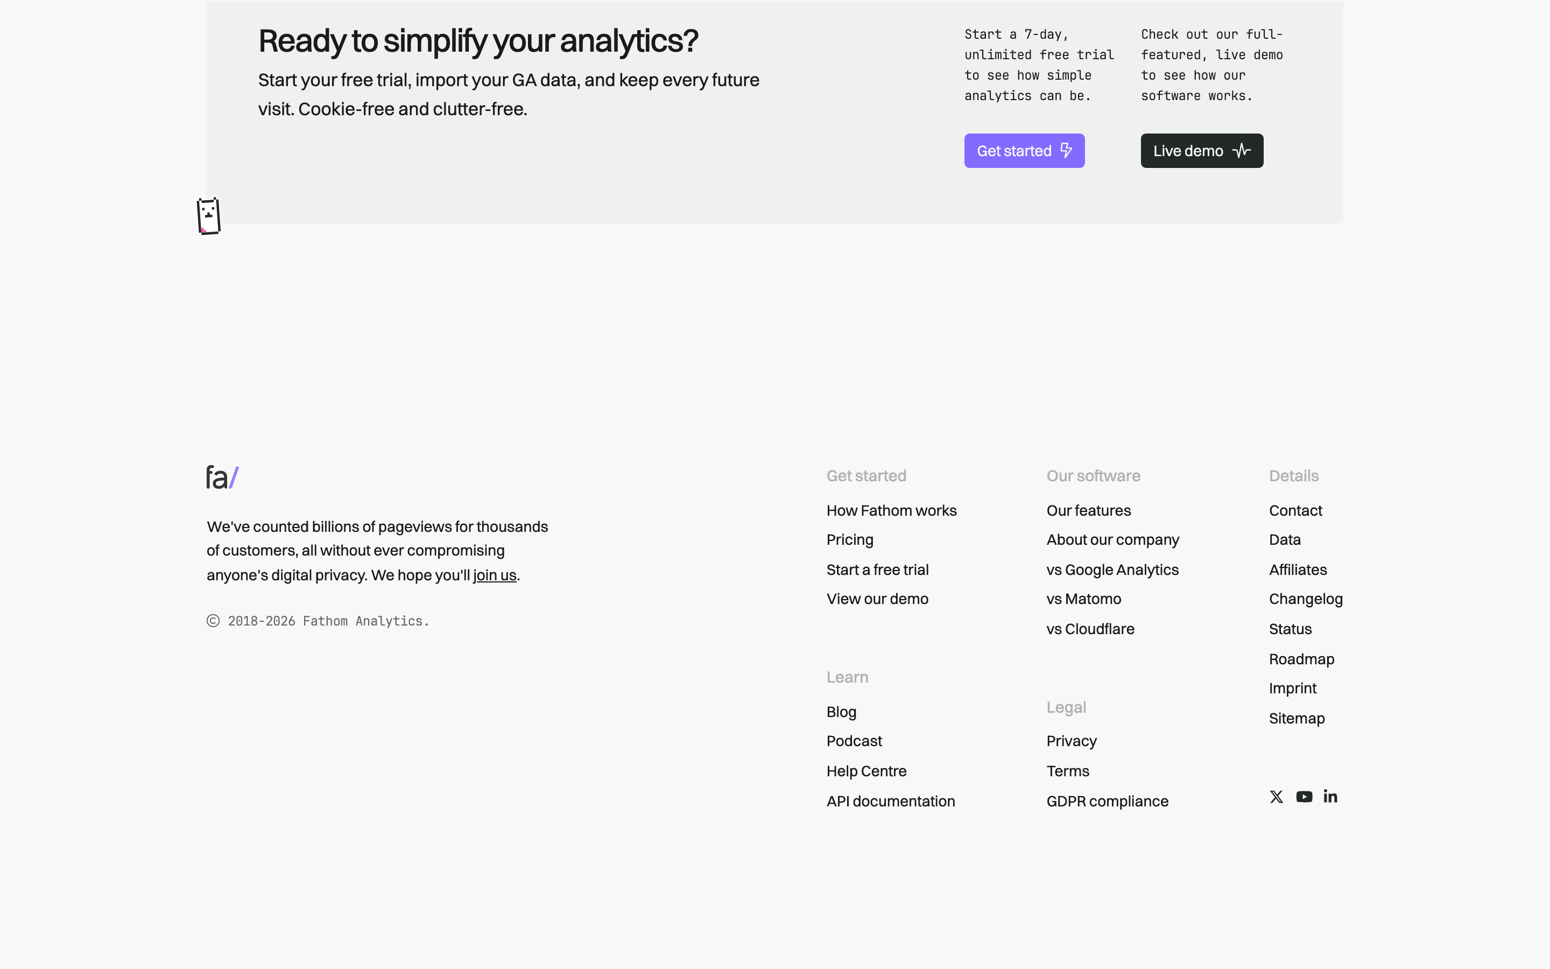Visit the Changelog page
The height and width of the screenshot is (969, 1550).
point(1305,599)
